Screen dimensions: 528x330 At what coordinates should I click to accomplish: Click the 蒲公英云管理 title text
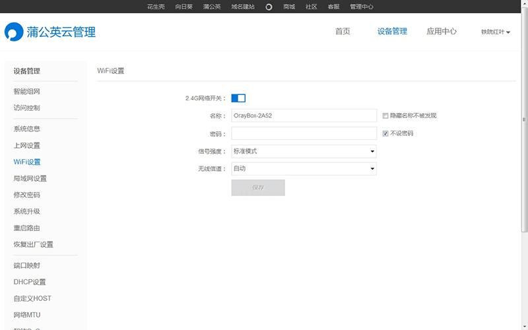61,32
